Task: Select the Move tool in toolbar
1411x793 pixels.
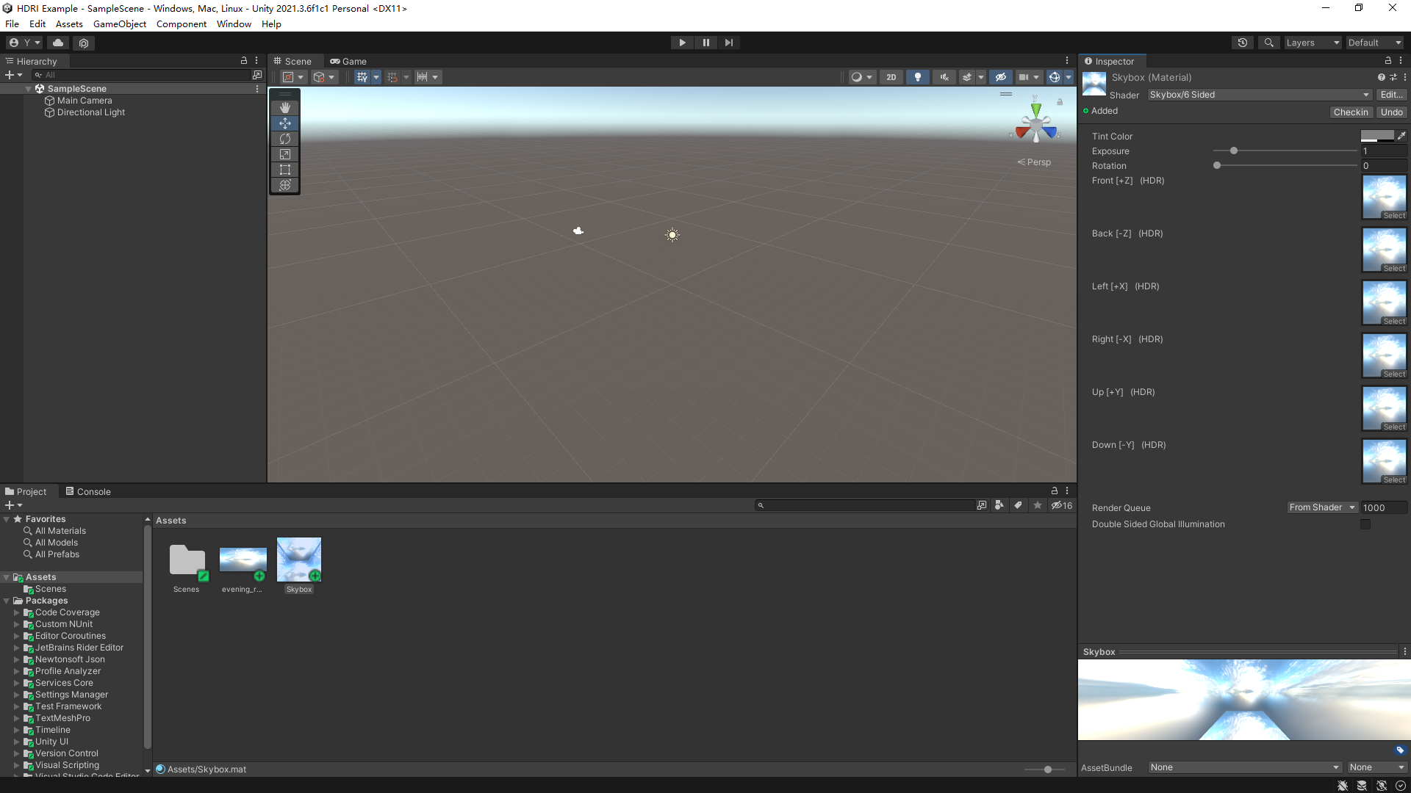Action: [x=285, y=122]
